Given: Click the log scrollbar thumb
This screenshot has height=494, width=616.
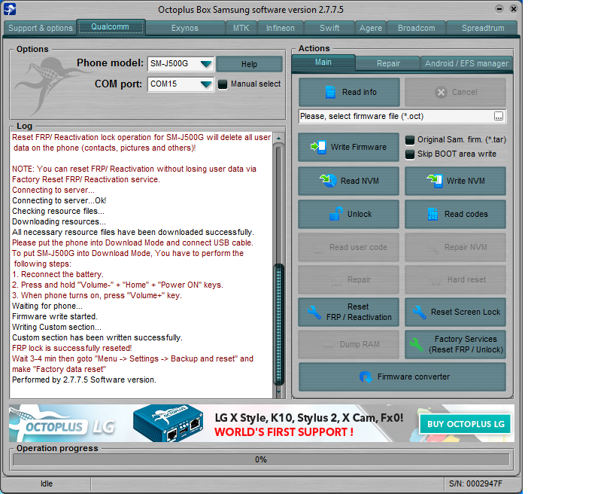Looking at the screenshot, I should (278, 325).
